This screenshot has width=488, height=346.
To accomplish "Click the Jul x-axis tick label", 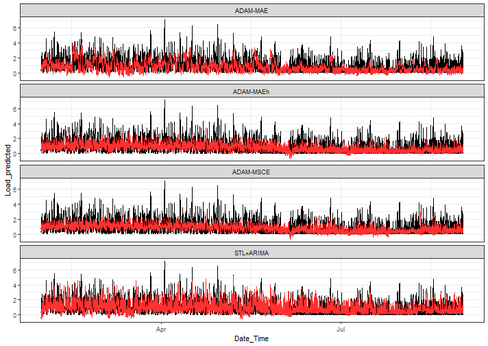I will point(341,330).
